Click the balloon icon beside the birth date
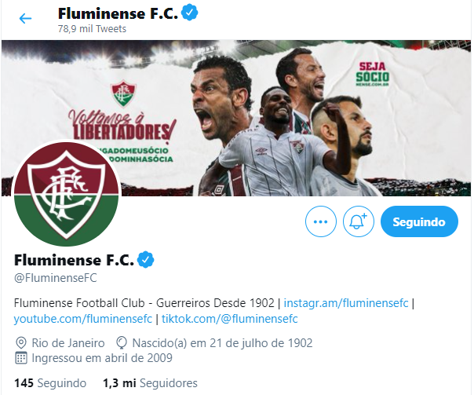The width and height of the screenshot is (474, 395). (121, 343)
